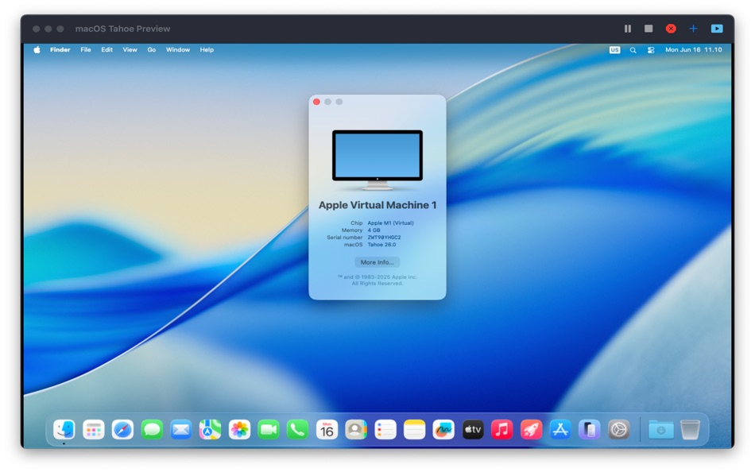The image size is (755, 472).
Task: Close the About This Mac window
Action: (x=316, y=102)
